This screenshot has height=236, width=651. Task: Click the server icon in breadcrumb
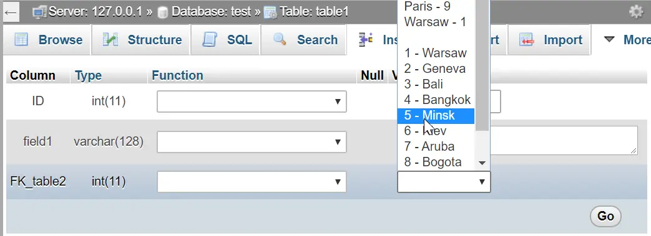[x=39, y=12]
